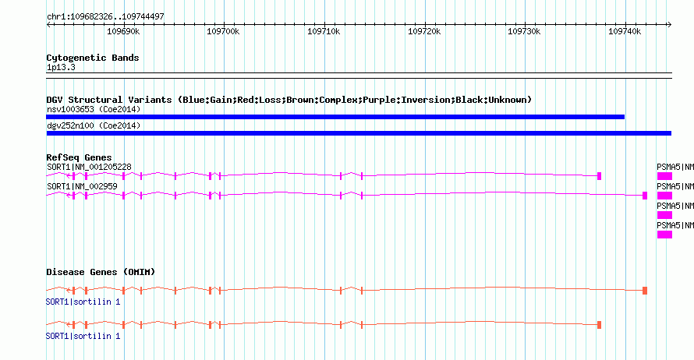Select the nsv1003653 (Coe2014) label
This screenshot has width=694, height=360.
94,109
